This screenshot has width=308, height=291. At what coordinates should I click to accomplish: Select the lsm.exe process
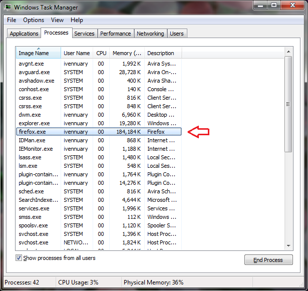click(x=99, y=166)
